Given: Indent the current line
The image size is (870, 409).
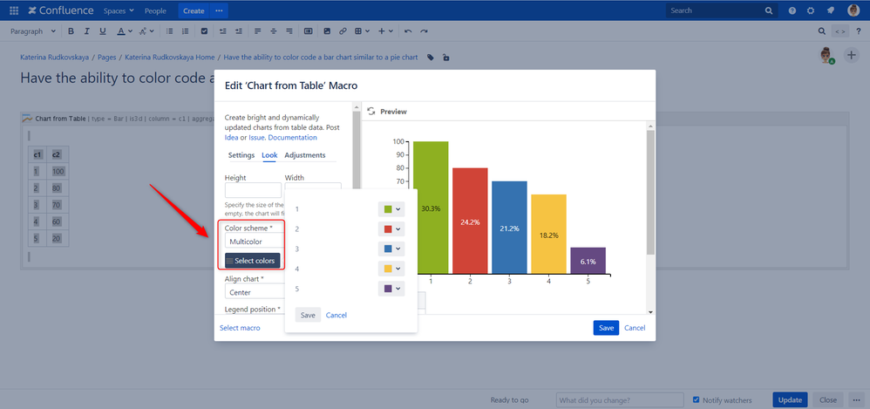Looking at the screenshot, I should coord(239,31).
